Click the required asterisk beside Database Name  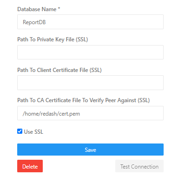(59, 8)
